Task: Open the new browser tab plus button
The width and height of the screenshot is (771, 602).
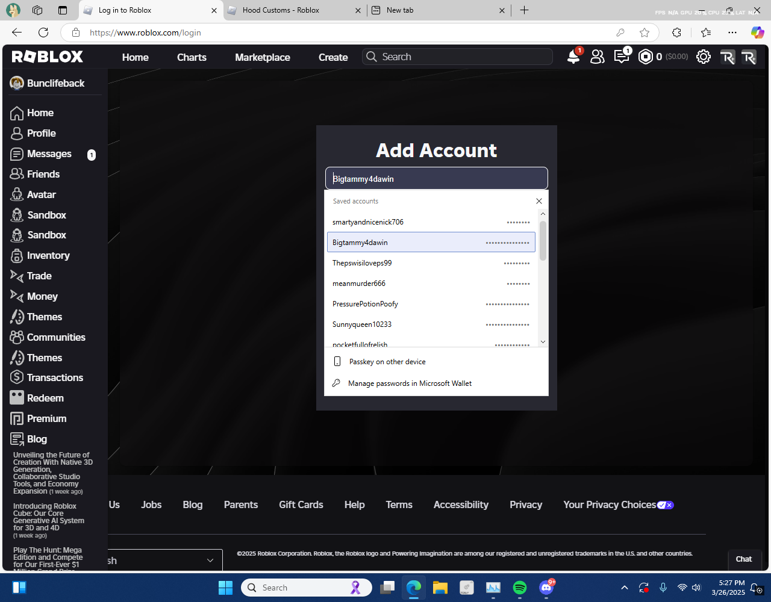Action: [525, 10]
